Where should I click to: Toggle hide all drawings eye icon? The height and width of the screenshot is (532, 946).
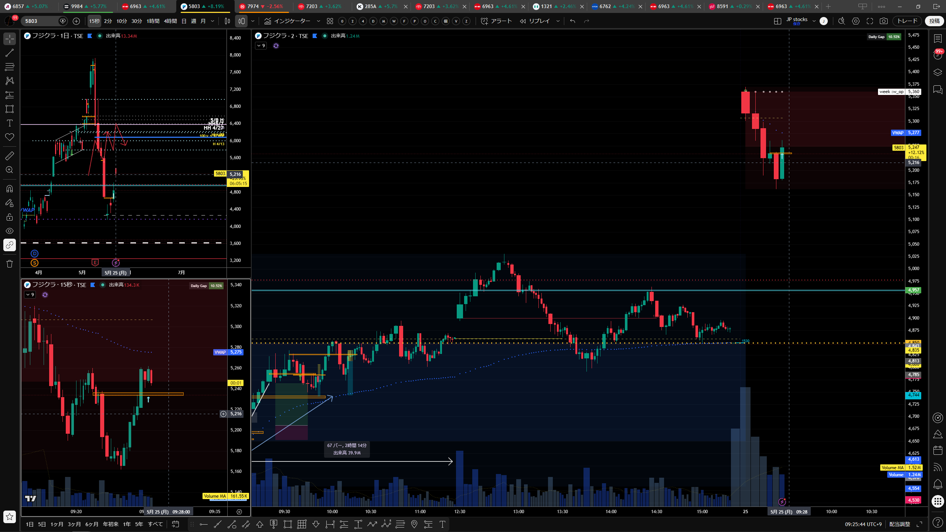tap(10, 231)
